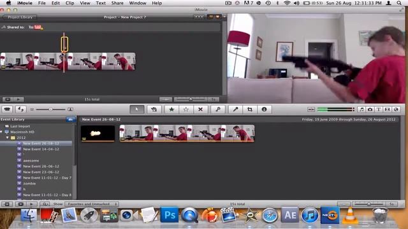Click the Edit tool with rotating arrow

tap(154, 109)
